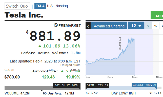Screen dimensions: 163x97
Task: Click the volume vs average bar
Action: pyautogui.click(x=43, y=88)
